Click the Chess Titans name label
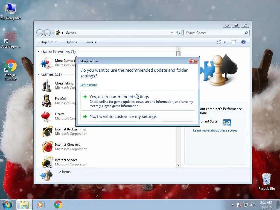 pyautogui.click(x=64, y=83)
